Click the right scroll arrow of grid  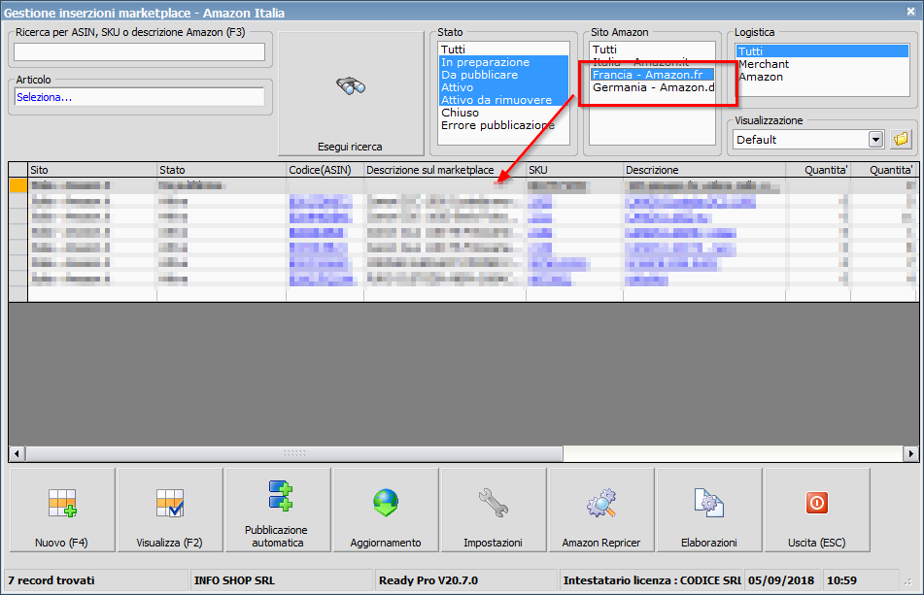tap(911, 453)
